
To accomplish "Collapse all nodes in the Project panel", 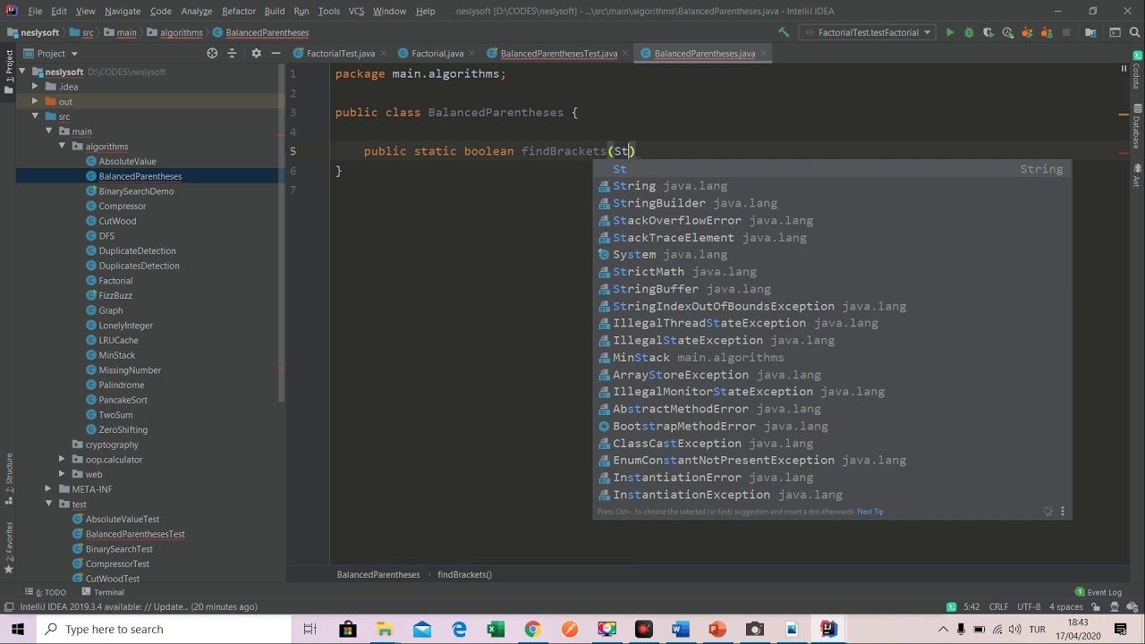I will 232,53.
